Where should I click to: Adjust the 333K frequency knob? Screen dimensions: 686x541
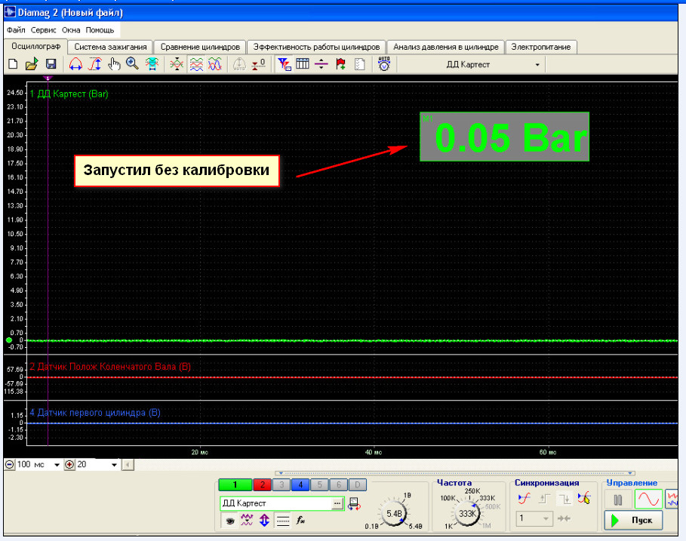point(467,513)
